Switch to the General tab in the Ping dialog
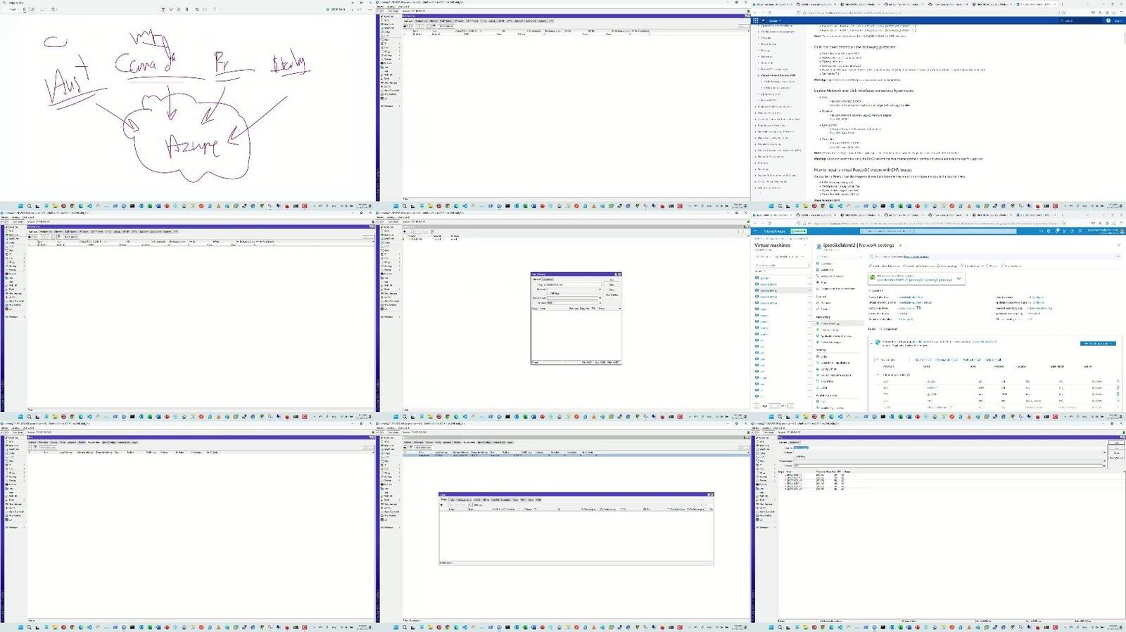Viewport: 1126px width, 632px height. click(536, 279)
